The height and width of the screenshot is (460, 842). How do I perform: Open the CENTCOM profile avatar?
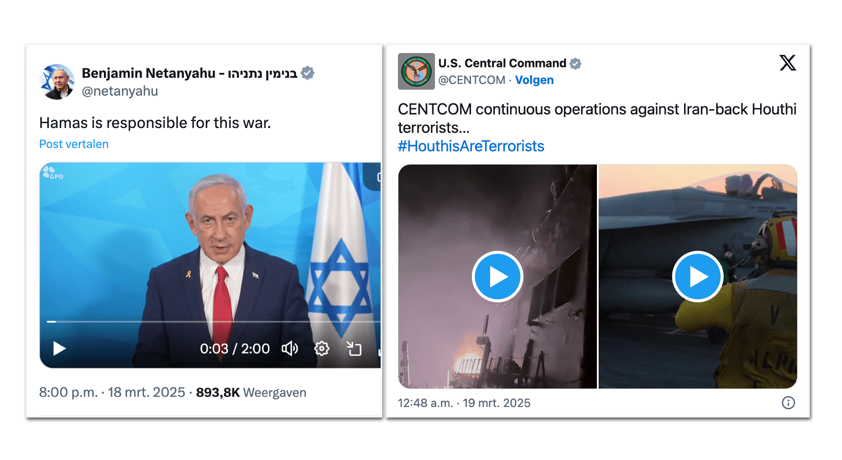point(416,71)
